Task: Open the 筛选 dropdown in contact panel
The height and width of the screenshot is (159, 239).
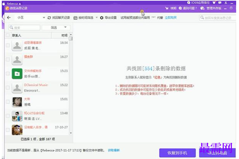Action: (56, 28)
